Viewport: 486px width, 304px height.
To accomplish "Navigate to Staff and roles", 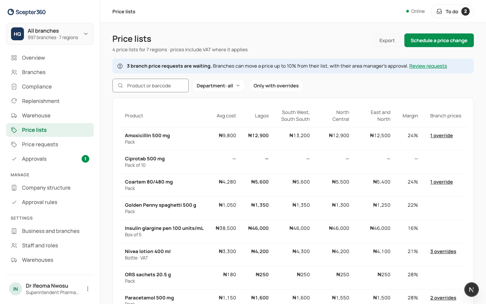I will [x=50, y=245].
